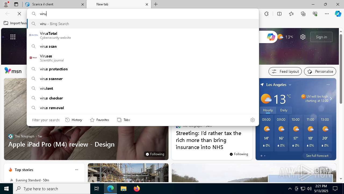Close the Scarica il client tab
Viewport: 344px width, 194px height.
pyautogui.click(x=83, y=4)
